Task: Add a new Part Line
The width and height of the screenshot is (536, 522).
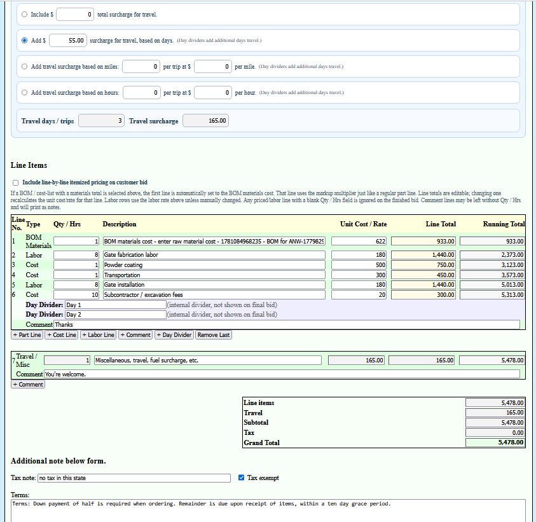Action: 27,334
